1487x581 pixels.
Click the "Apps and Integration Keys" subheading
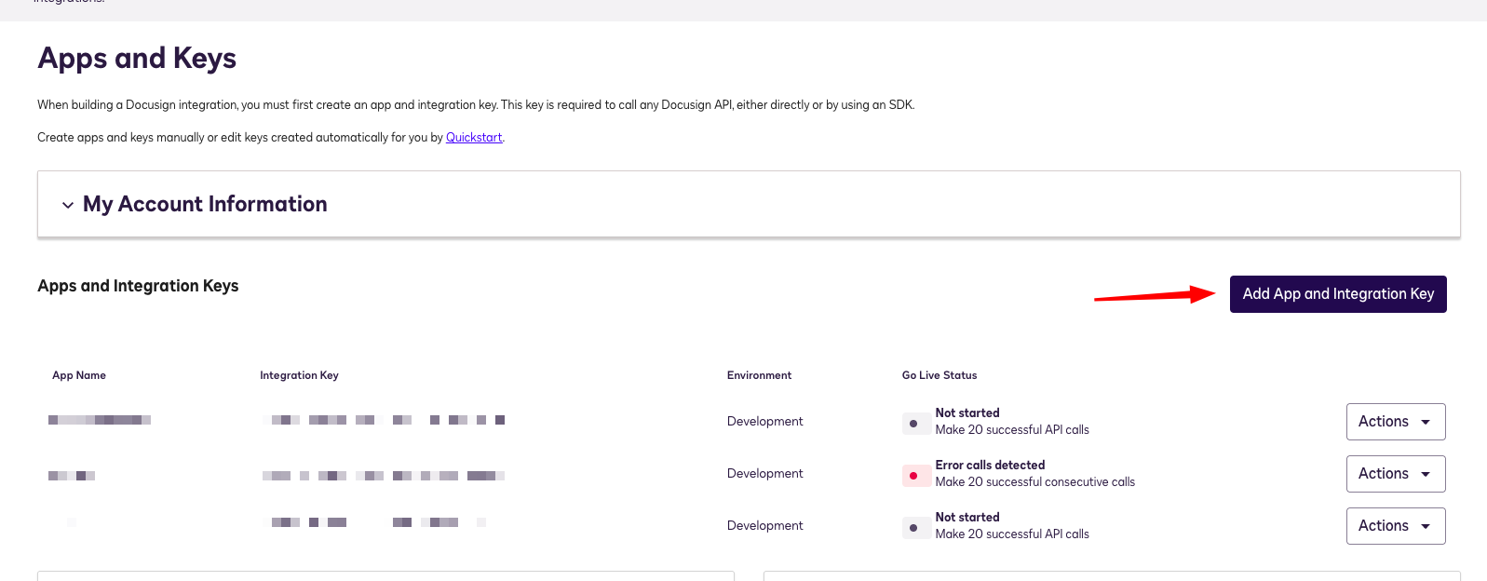(x=138, y=286)
